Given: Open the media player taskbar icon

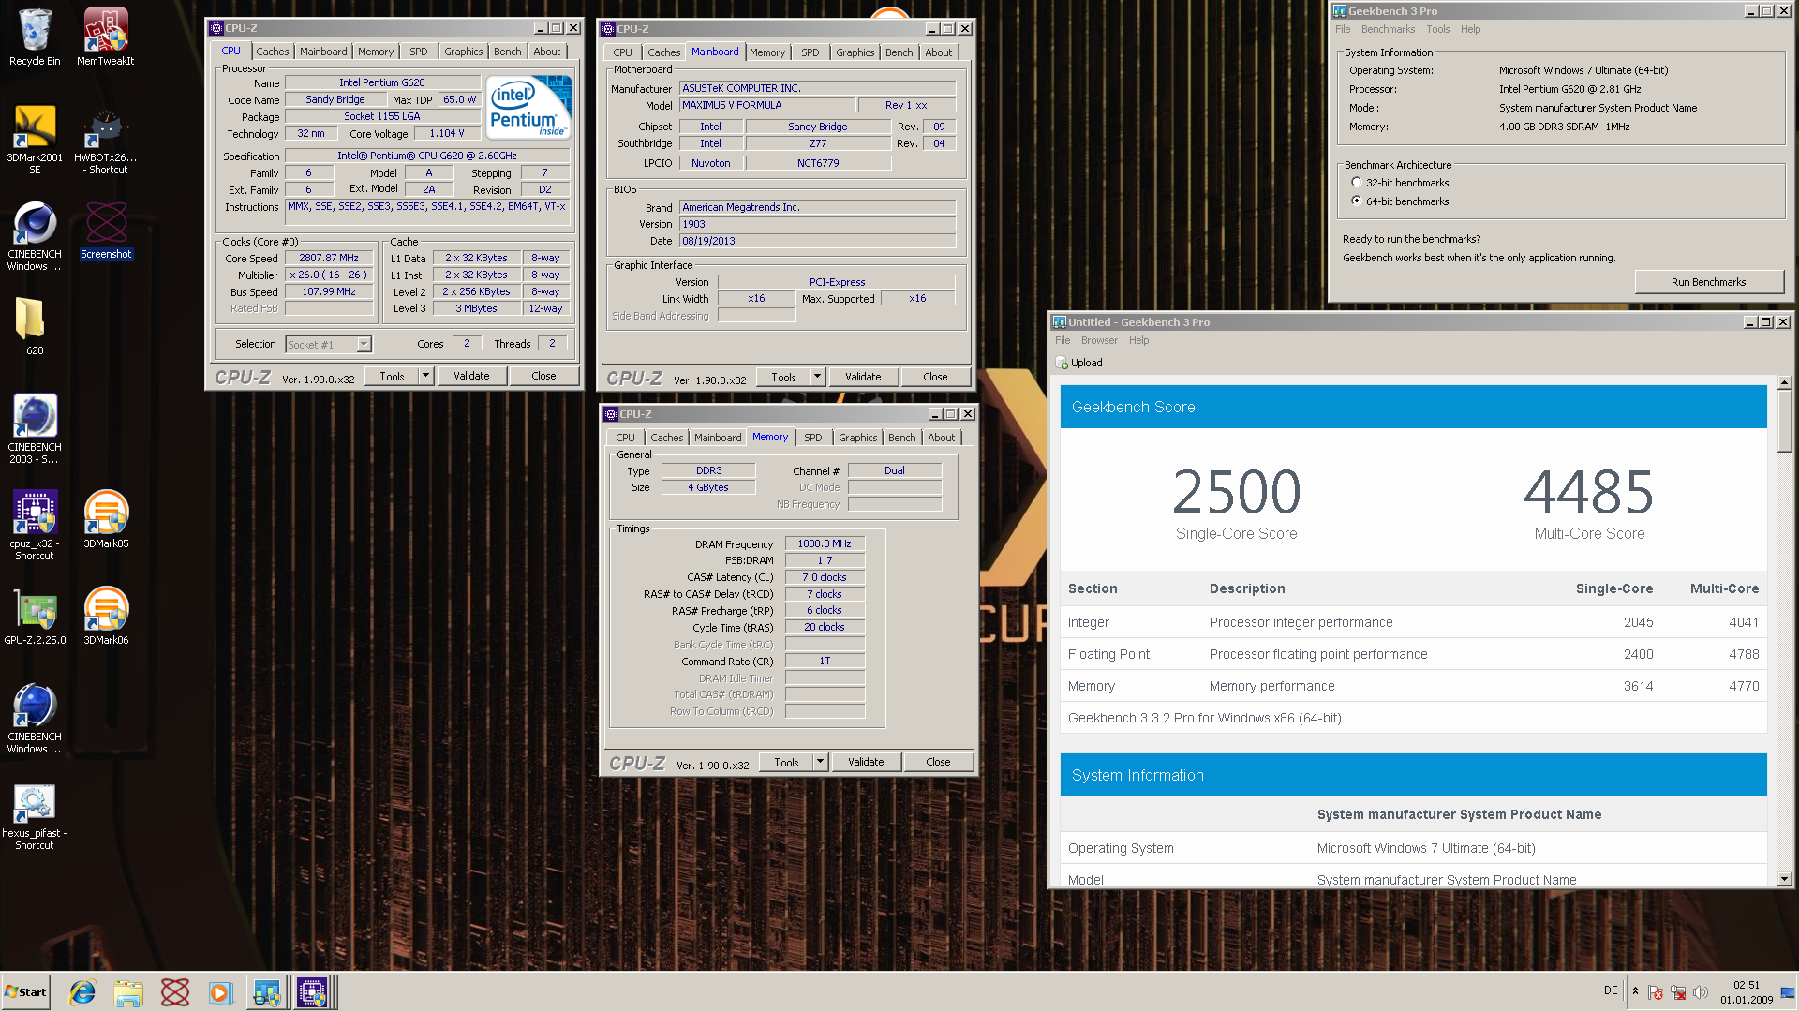Looking at the screenshot, I should tap(219, 992).
